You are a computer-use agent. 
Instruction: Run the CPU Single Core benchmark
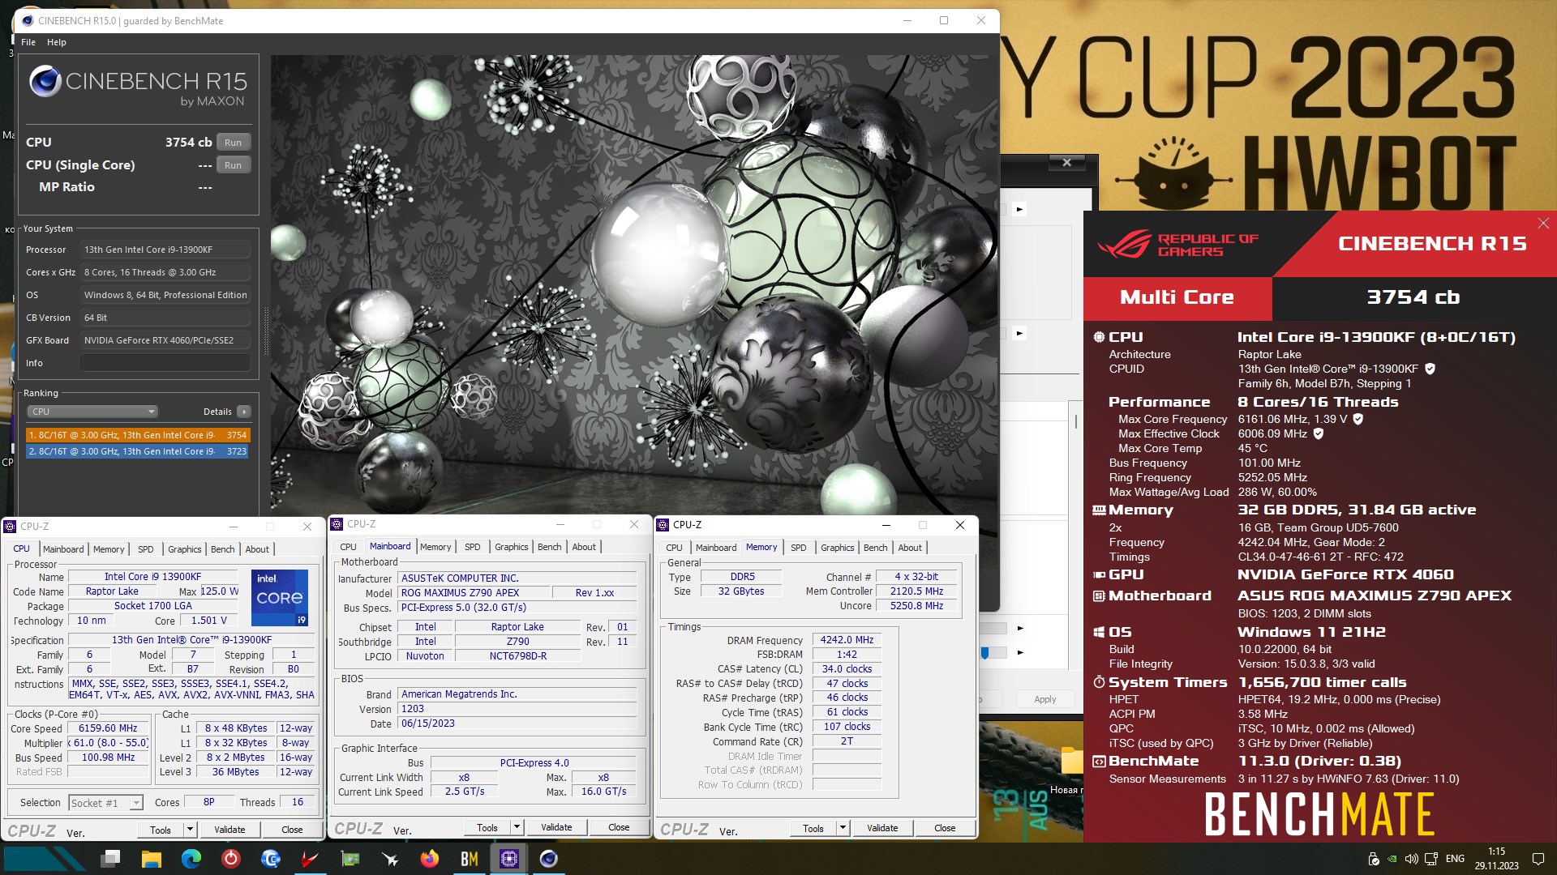point(234,165)
